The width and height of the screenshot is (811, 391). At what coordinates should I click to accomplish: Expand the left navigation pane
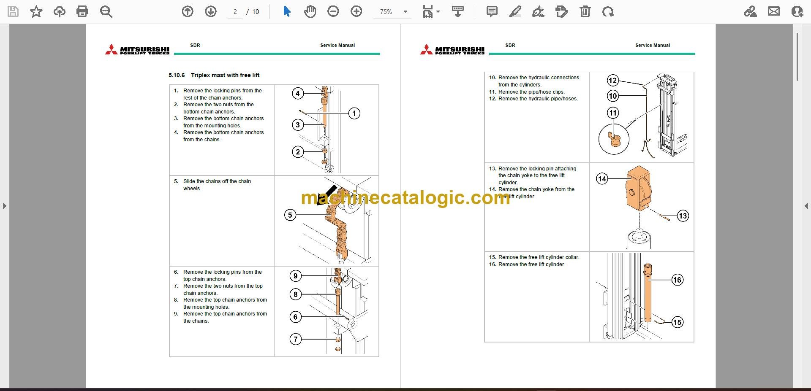click(5, 206)
